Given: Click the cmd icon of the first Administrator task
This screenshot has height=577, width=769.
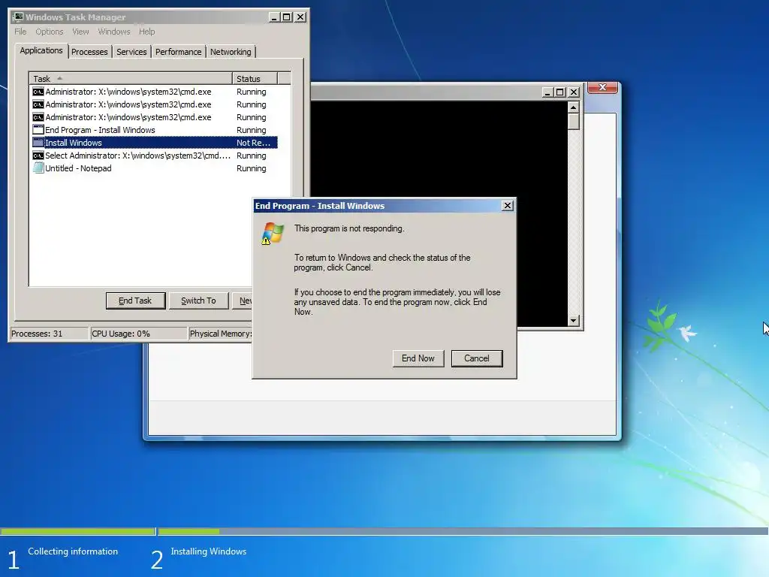Looking at the screenshot, I should click(38, 92).
